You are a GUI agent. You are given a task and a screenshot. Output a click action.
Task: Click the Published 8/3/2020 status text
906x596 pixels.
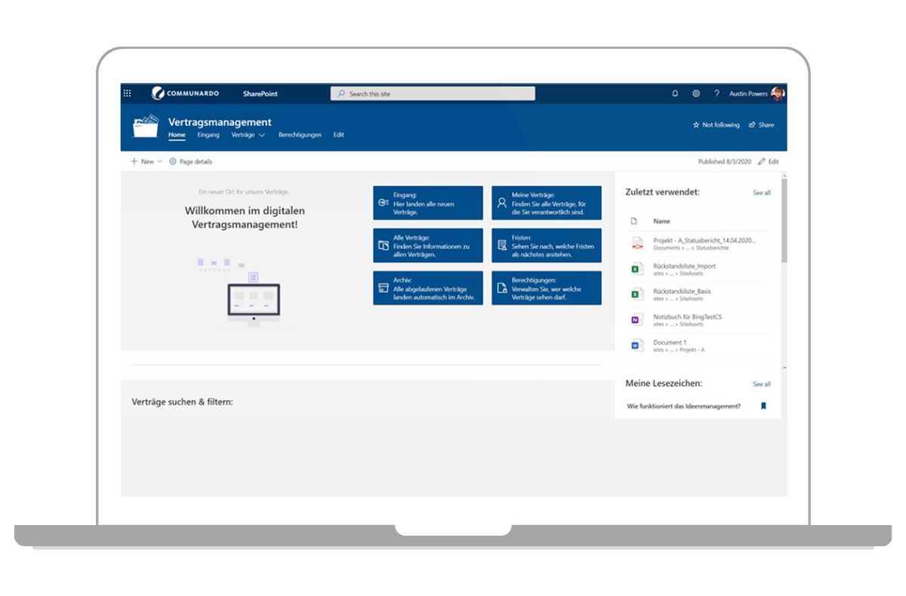(x=725, y=161)
